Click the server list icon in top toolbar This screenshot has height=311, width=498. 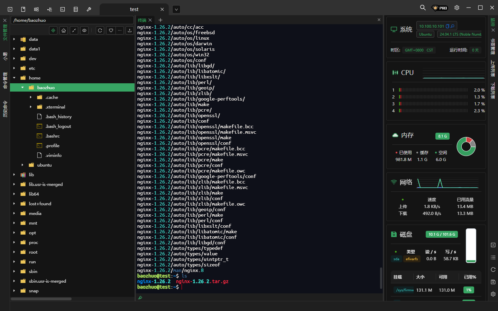click(76, 9)
